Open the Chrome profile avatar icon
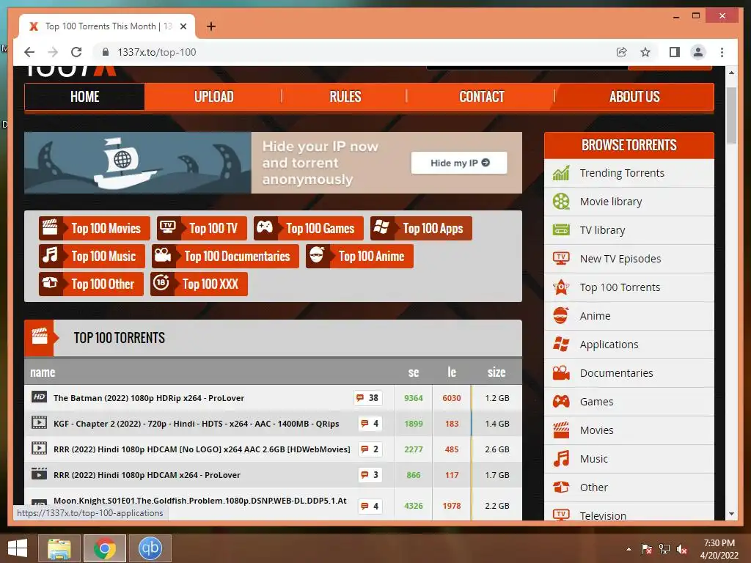The width and height of the screenshot is (751, 563). [698, 52]
